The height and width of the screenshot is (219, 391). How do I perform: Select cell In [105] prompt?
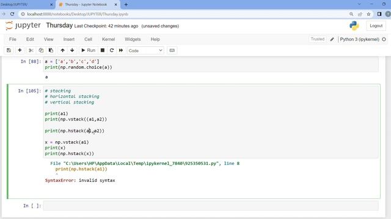(x=29, y=91)
